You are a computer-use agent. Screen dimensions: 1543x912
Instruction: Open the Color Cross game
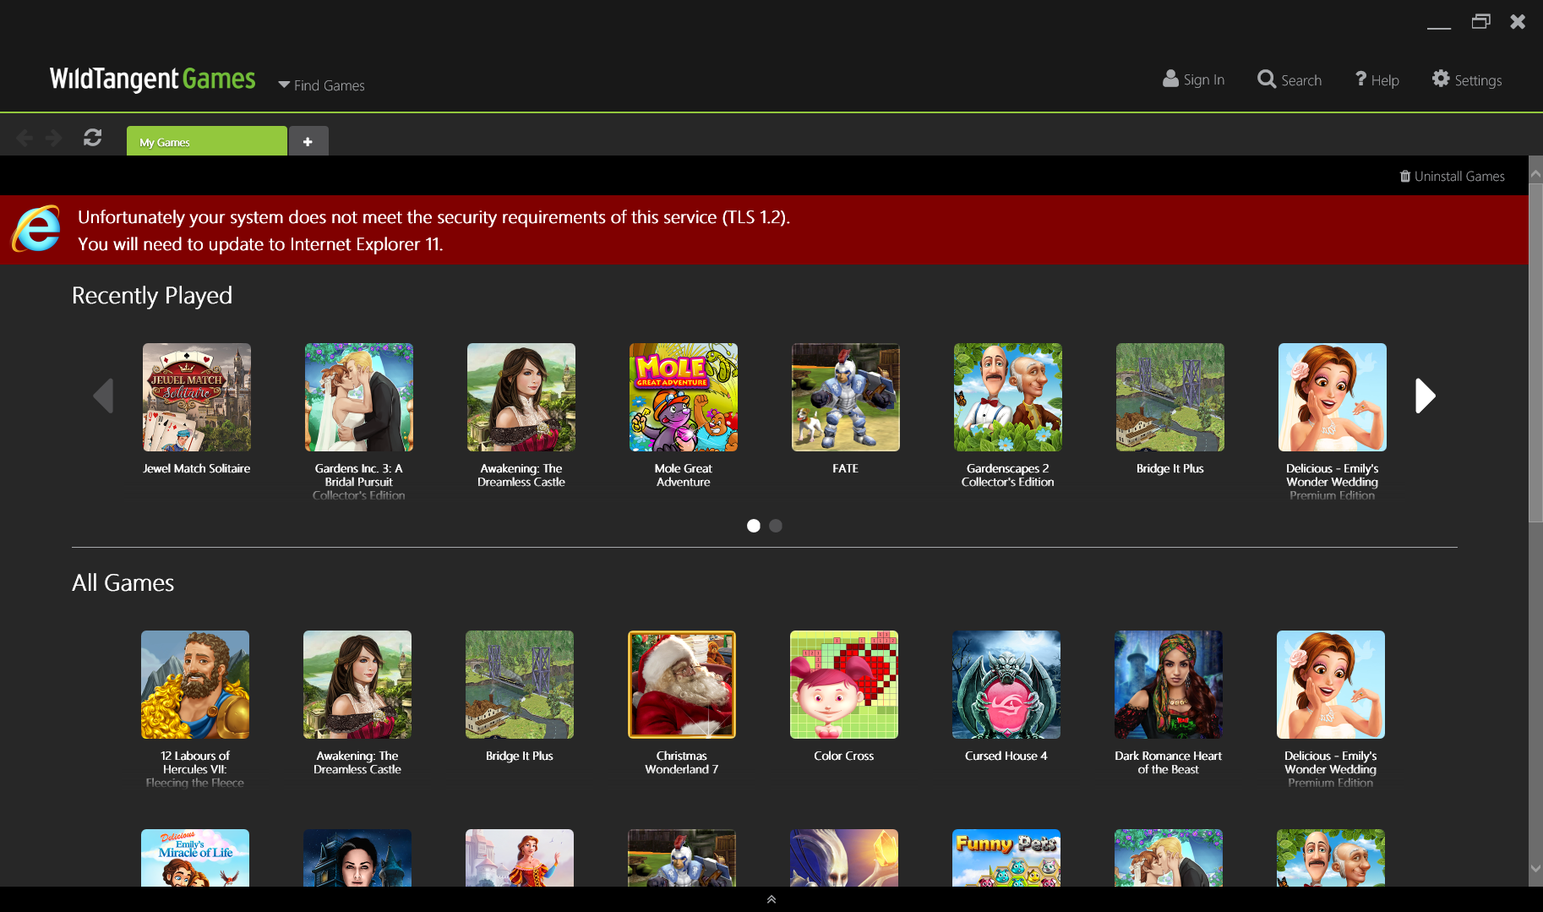click(844, 685)
